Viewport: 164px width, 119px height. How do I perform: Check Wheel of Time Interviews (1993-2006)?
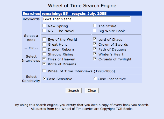tap(44, 71)
